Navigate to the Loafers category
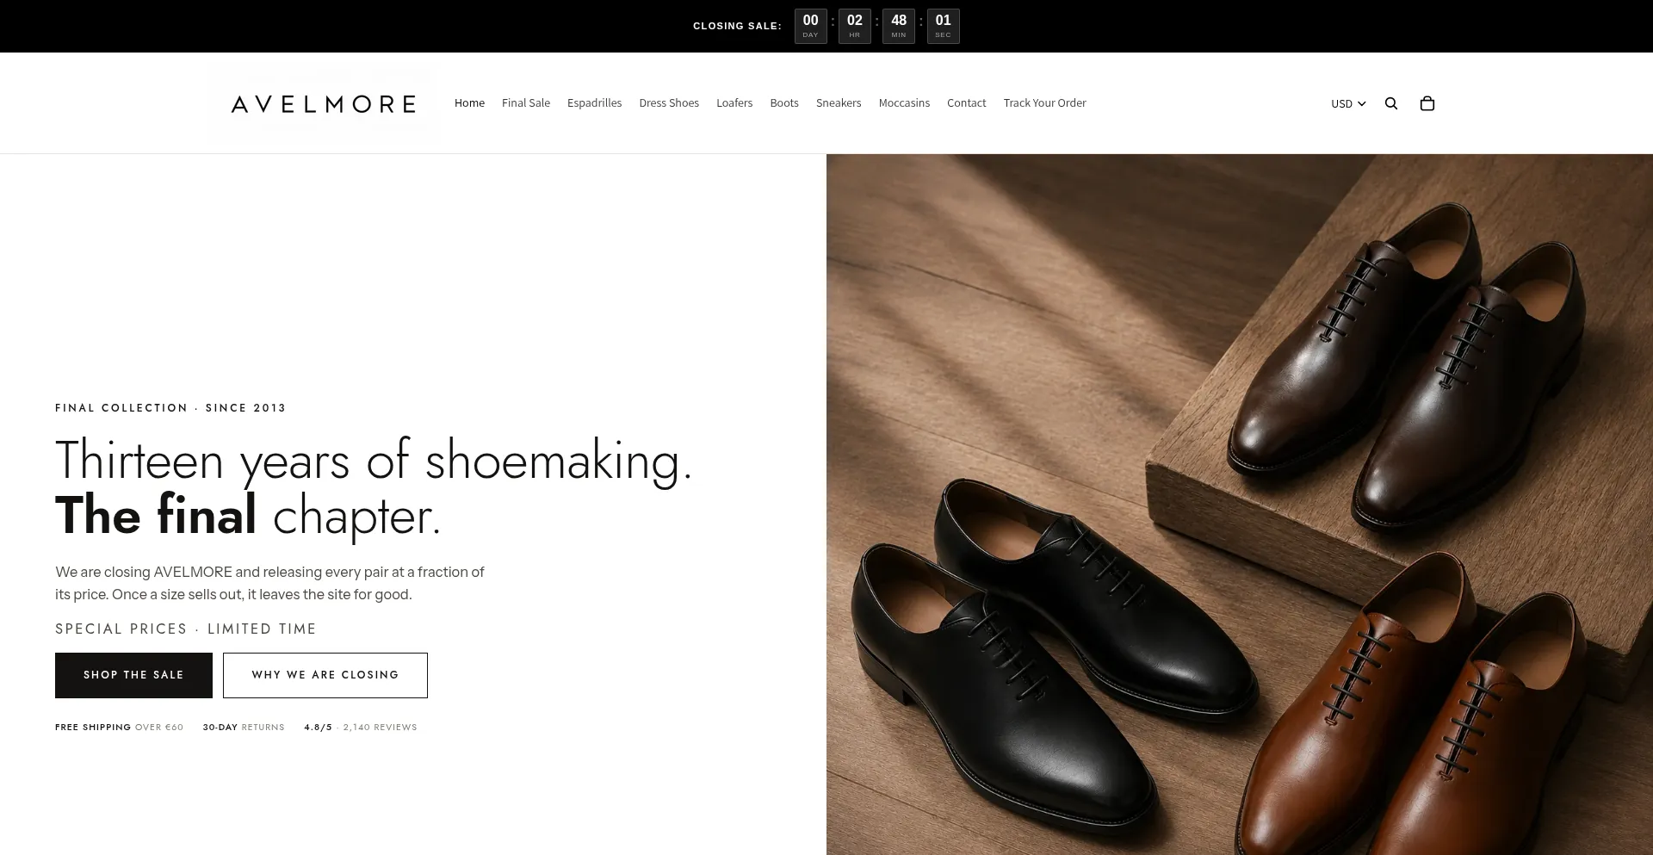 tap(734, 102)
